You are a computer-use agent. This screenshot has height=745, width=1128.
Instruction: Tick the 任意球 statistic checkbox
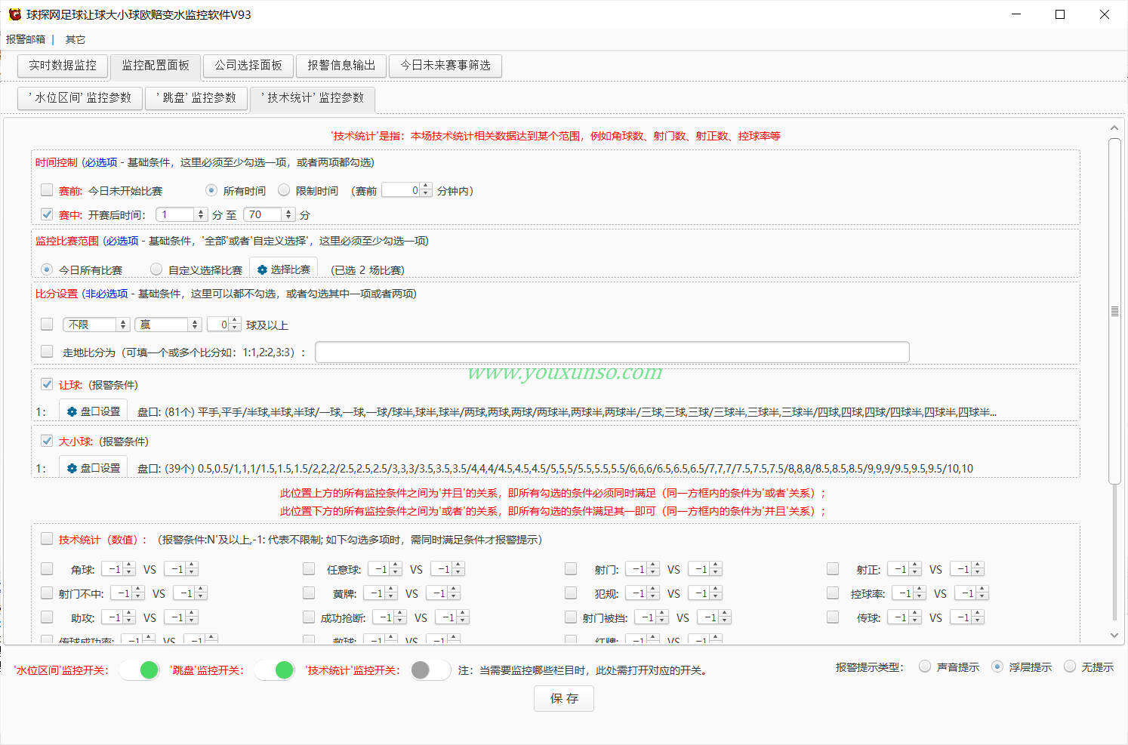click(x=309, y=569)
